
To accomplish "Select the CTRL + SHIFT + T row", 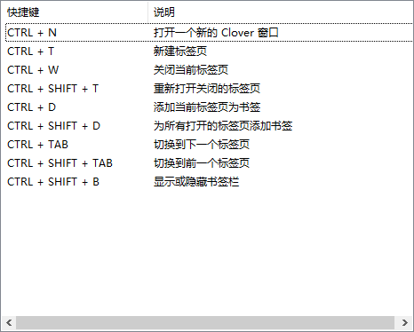I will pyautogui.click(x=209, y=89).
